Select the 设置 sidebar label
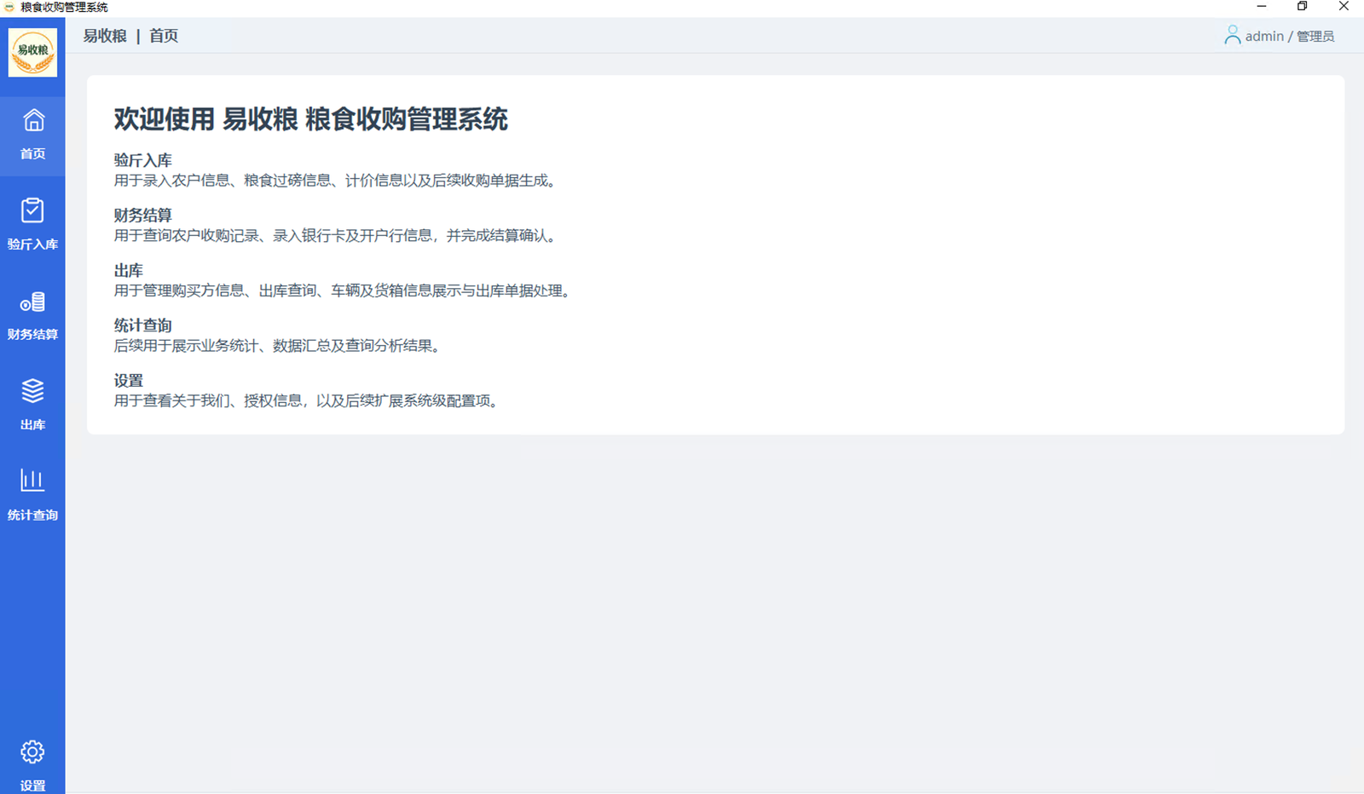Viewport: 1364px width, 794px height. pos(32,785)
